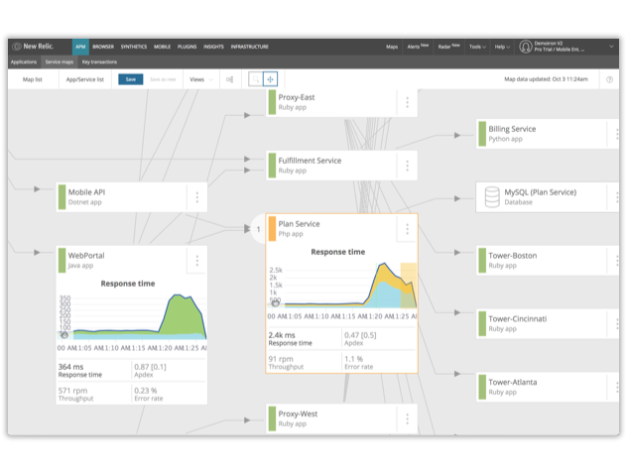Click the MySQL database cylinder icon
The image size is (627, 474).
pos(492,196)
